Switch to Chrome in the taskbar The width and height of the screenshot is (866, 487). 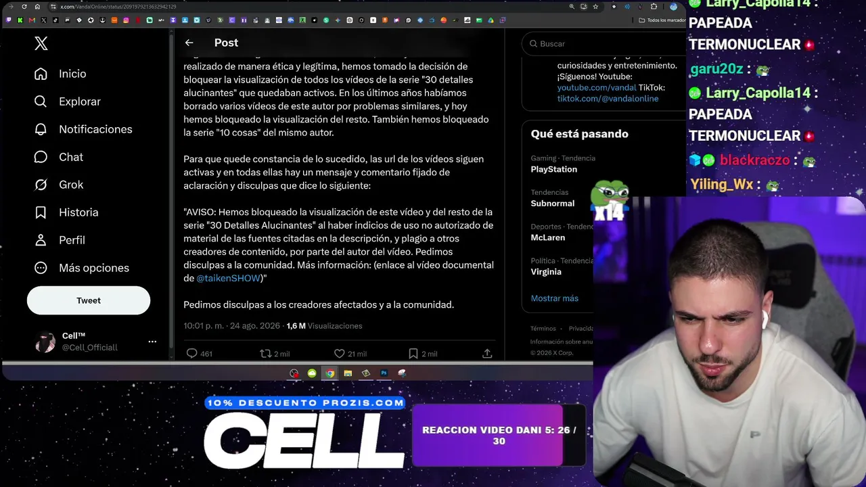coord(329,373)
